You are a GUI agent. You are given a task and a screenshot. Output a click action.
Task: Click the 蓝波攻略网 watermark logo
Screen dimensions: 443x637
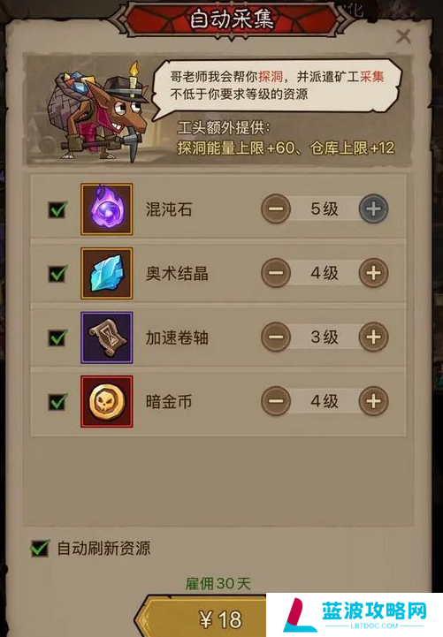(x=355, y=615)
